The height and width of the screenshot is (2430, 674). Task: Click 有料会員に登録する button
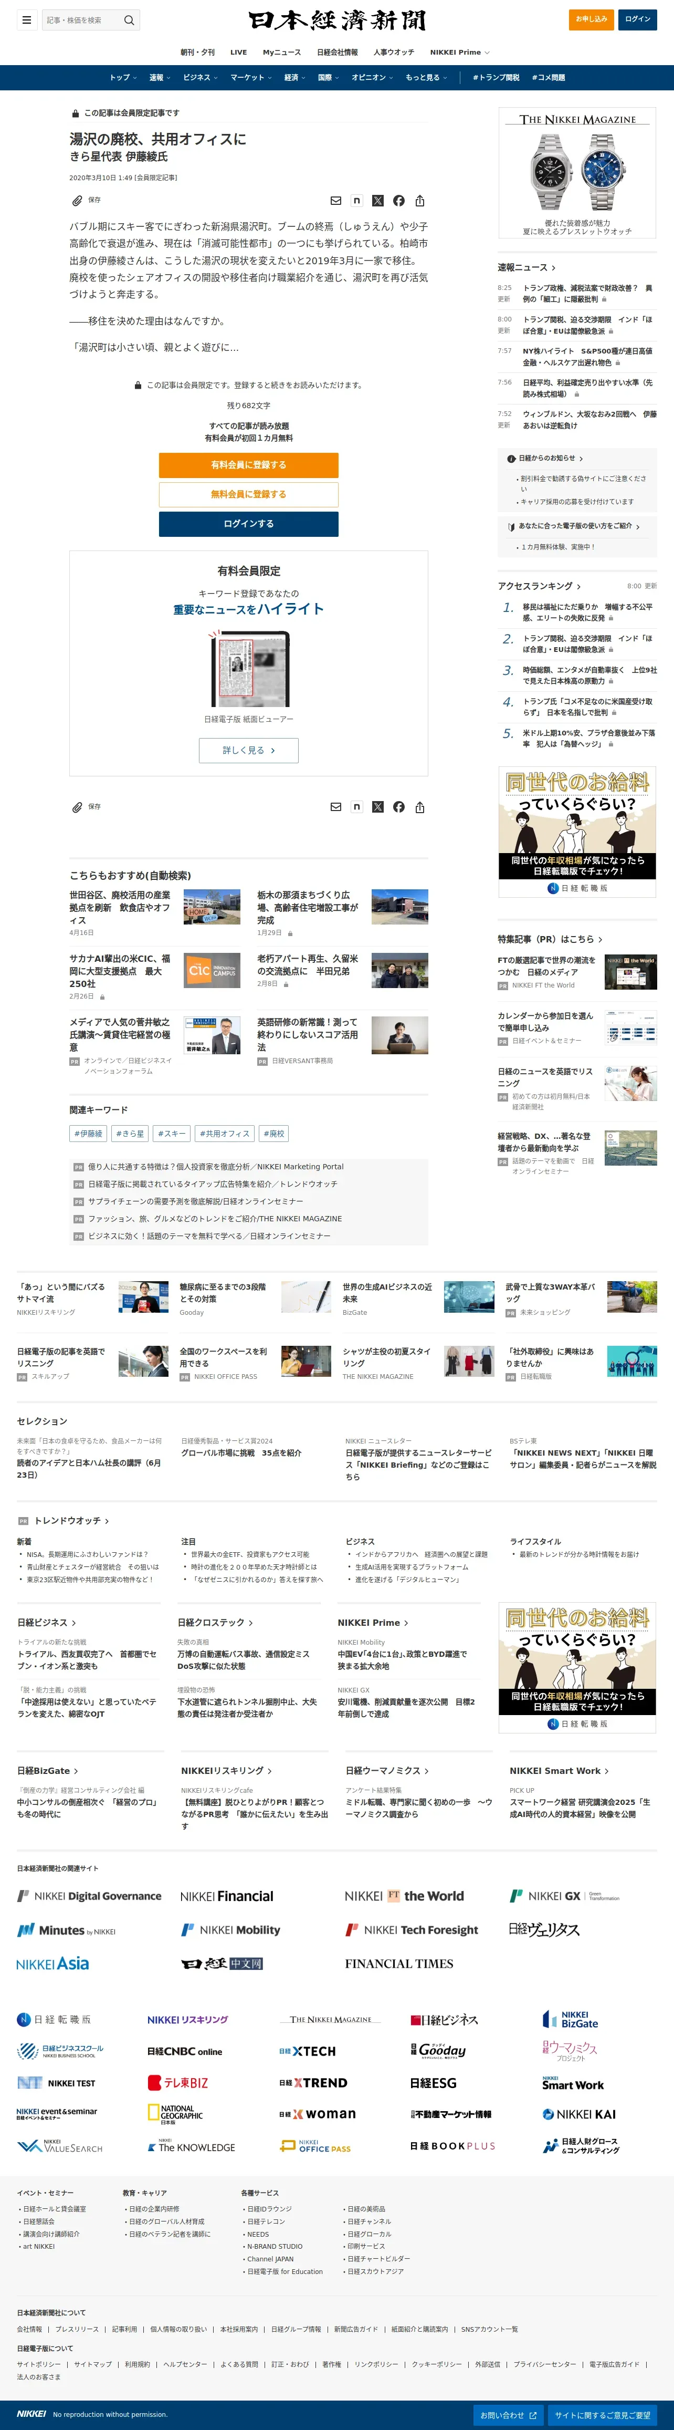[248, 465]
